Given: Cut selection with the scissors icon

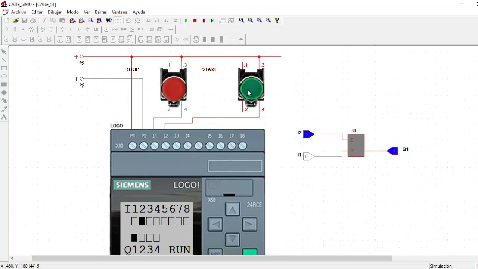Looking at the screenshot, I should [x=44, y=21].
